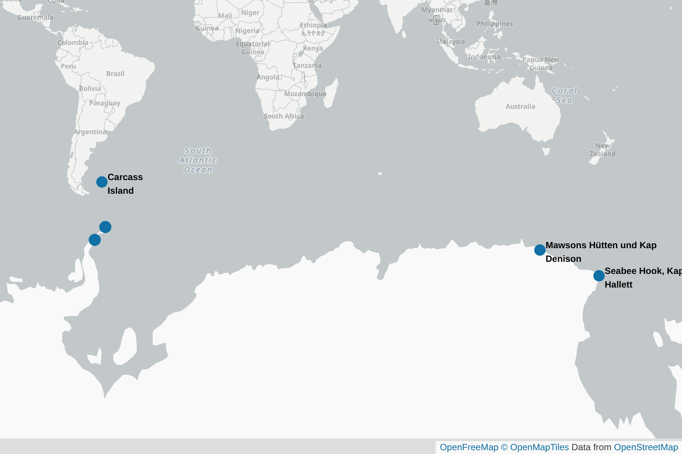
Task: Click the Papua New Guinea label
Action: (x=541, y=64)
